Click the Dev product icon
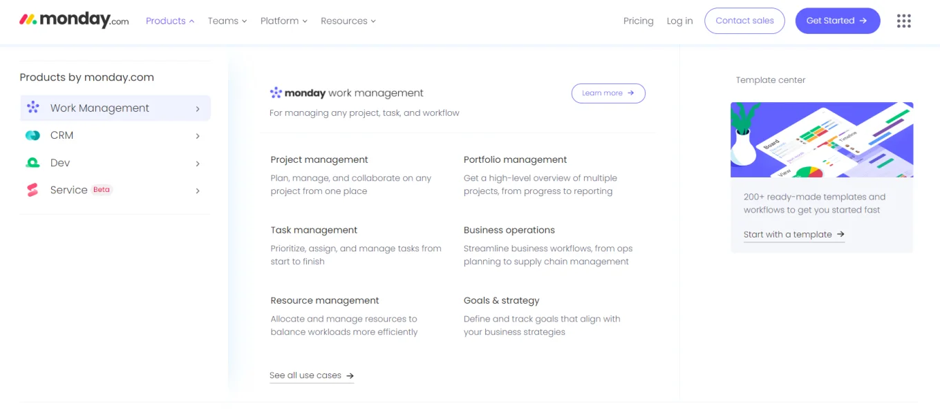Viewport: 940px width, 410px height. pos(32,163)
